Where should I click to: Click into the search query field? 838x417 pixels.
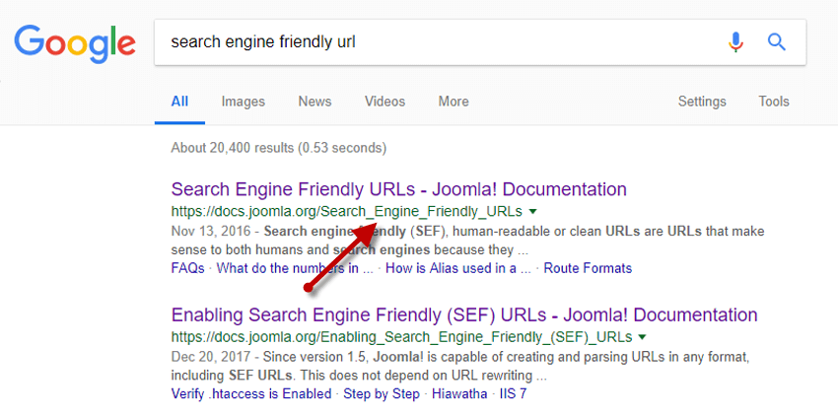434,42
